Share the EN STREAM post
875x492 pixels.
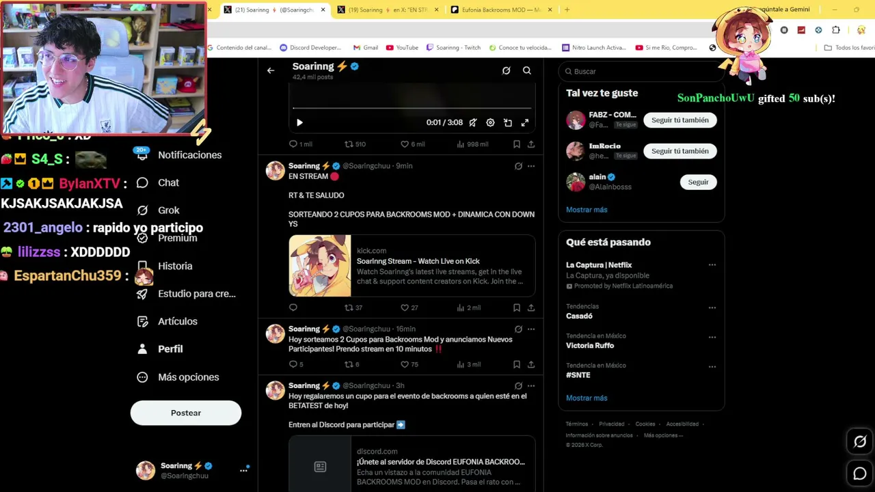[531, 307]
